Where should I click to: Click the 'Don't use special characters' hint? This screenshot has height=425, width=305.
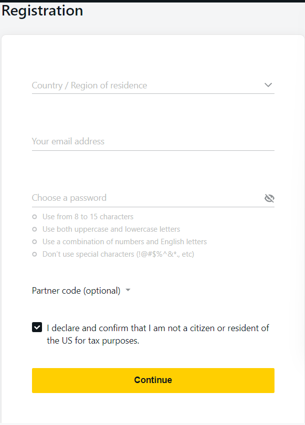pyautogui.click(x=118, y=254)
